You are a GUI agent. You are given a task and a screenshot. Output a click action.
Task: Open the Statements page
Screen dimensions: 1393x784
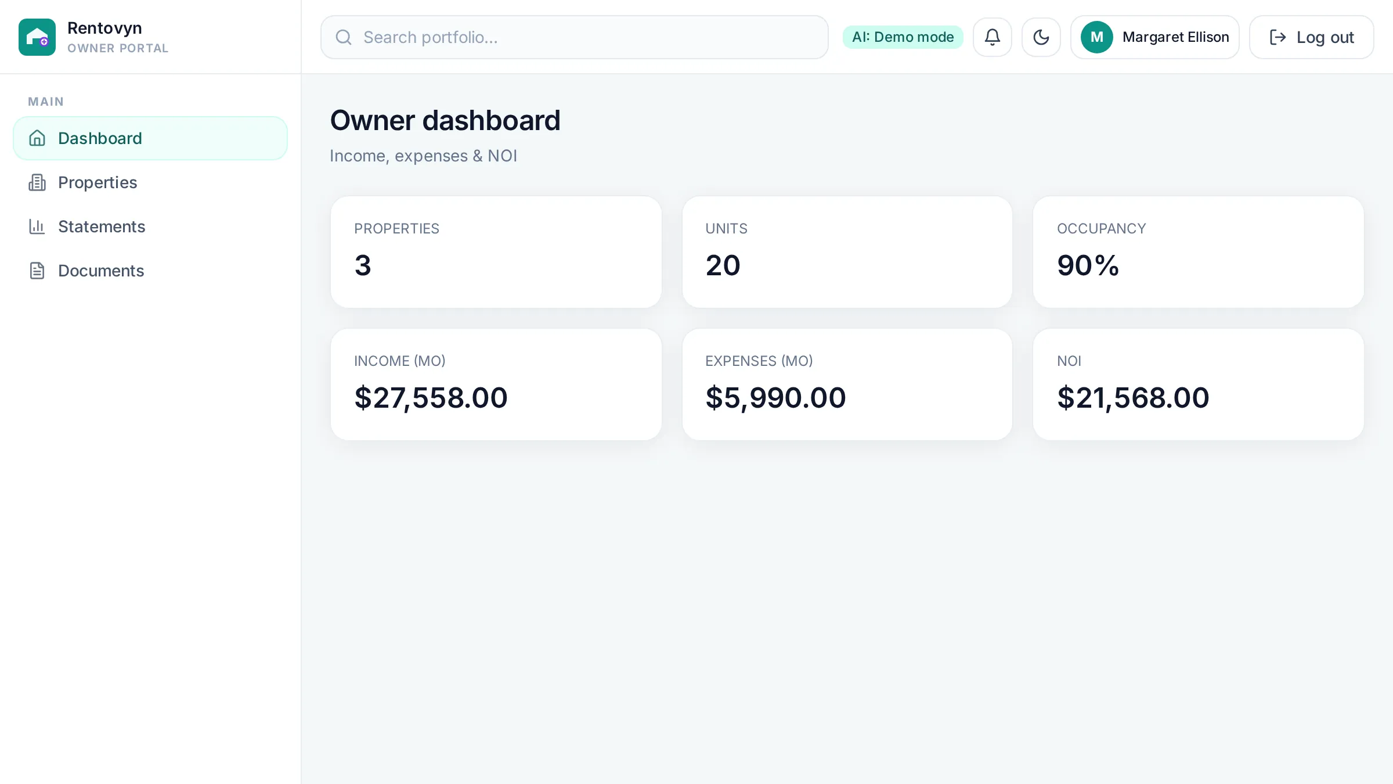pyautogui.click(x=150, y=226)
